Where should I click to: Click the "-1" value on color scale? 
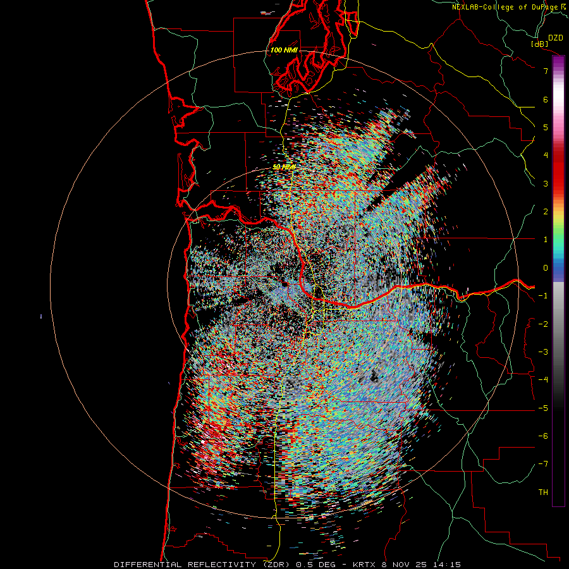click(x=543, y=296)
